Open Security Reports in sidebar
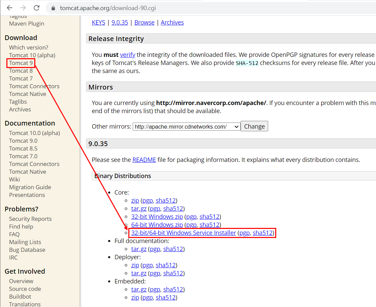376x307 pixels. (30, 219)
